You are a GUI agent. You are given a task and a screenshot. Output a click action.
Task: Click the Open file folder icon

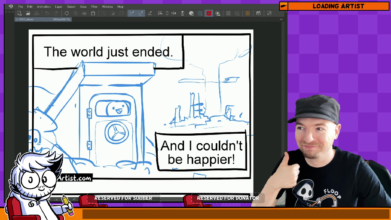[28, 13]
